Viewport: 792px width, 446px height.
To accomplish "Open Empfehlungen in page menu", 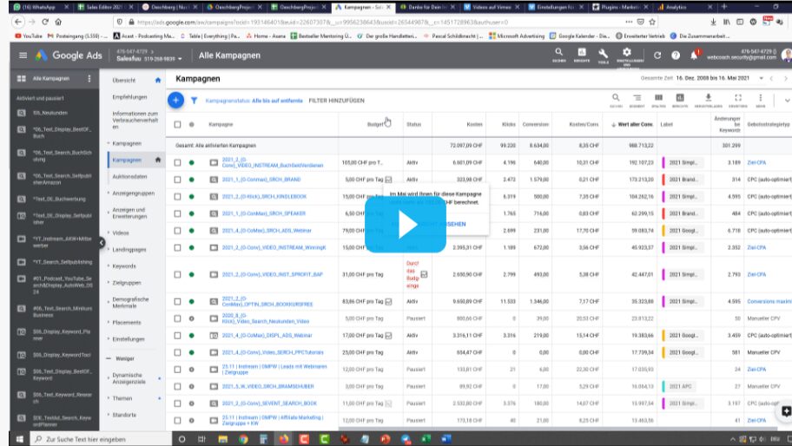I will point(129,97).
